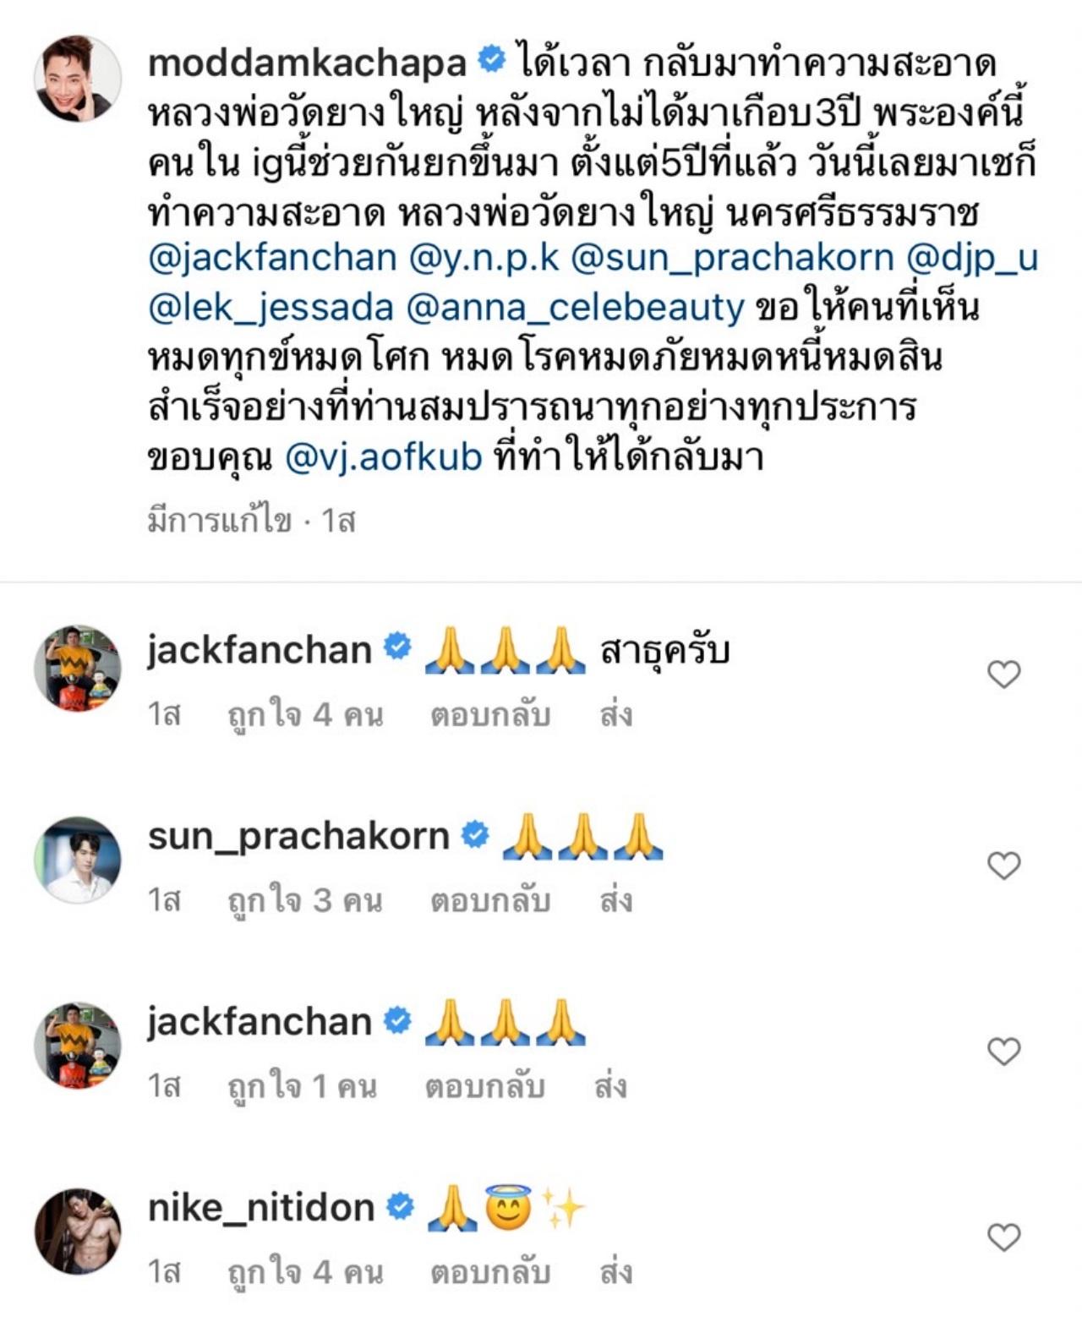Tap heart icon on sun_prachakorn comment

click(x=1004, y=865)
